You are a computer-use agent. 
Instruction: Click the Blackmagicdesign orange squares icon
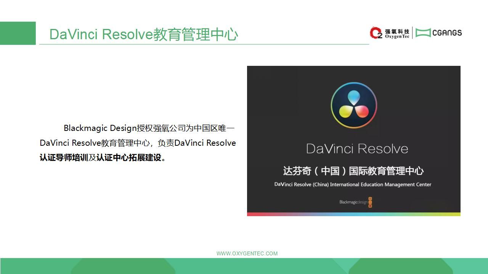pyautogui.click(x=370, y=202)
